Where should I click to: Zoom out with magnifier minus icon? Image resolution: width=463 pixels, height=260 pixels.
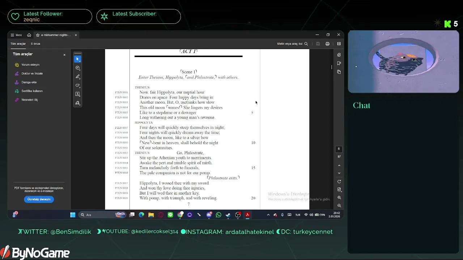[x=339, y=205]
